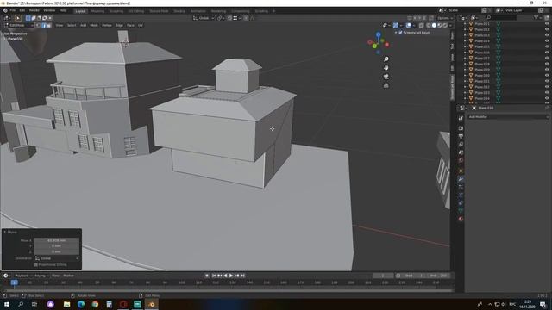Select the tweak cursor tool icon
Viewport: 552px width, 310px height.
pos(17,18)
